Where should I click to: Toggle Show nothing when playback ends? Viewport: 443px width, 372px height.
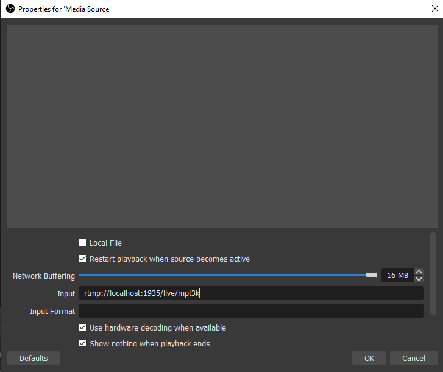(83, 343)
